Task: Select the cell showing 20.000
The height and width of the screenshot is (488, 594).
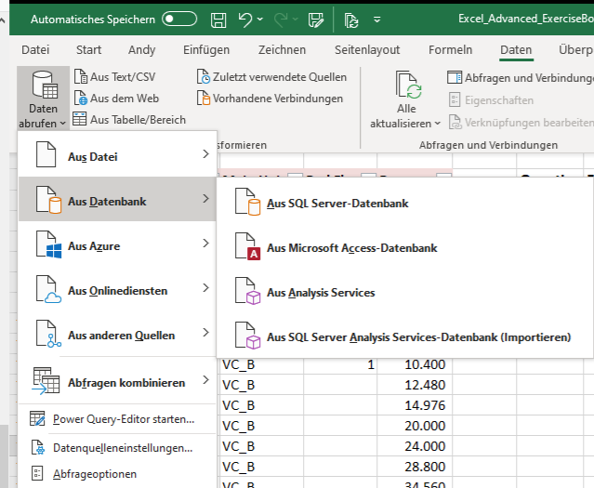Action: 415,426
